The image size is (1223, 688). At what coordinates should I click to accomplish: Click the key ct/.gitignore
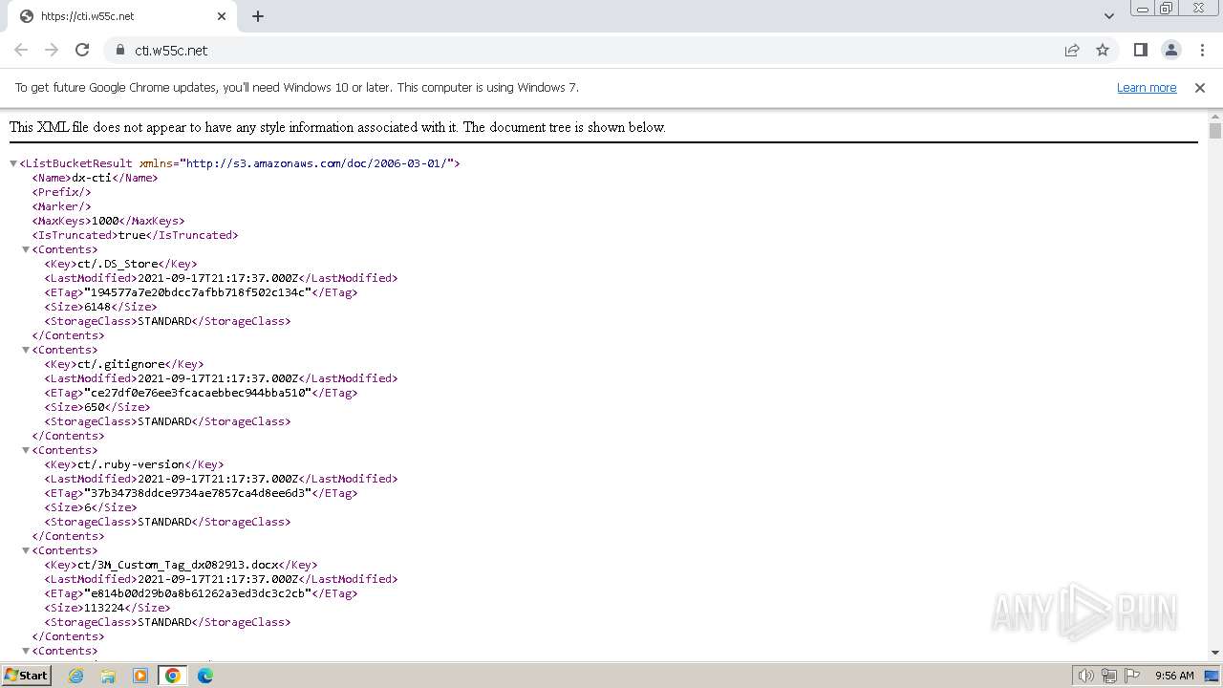pos(121,364)
